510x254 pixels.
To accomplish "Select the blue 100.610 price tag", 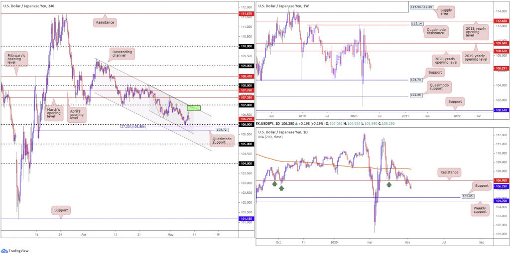I will (x=503, y=111).
